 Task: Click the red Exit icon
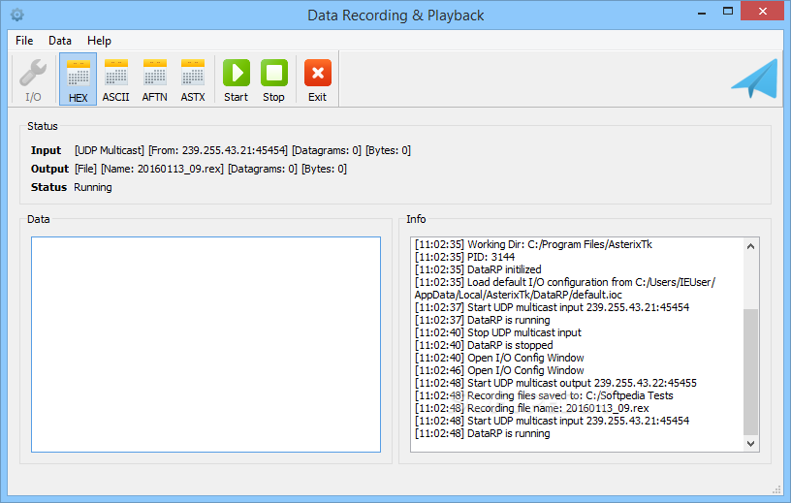coord(318,79)
